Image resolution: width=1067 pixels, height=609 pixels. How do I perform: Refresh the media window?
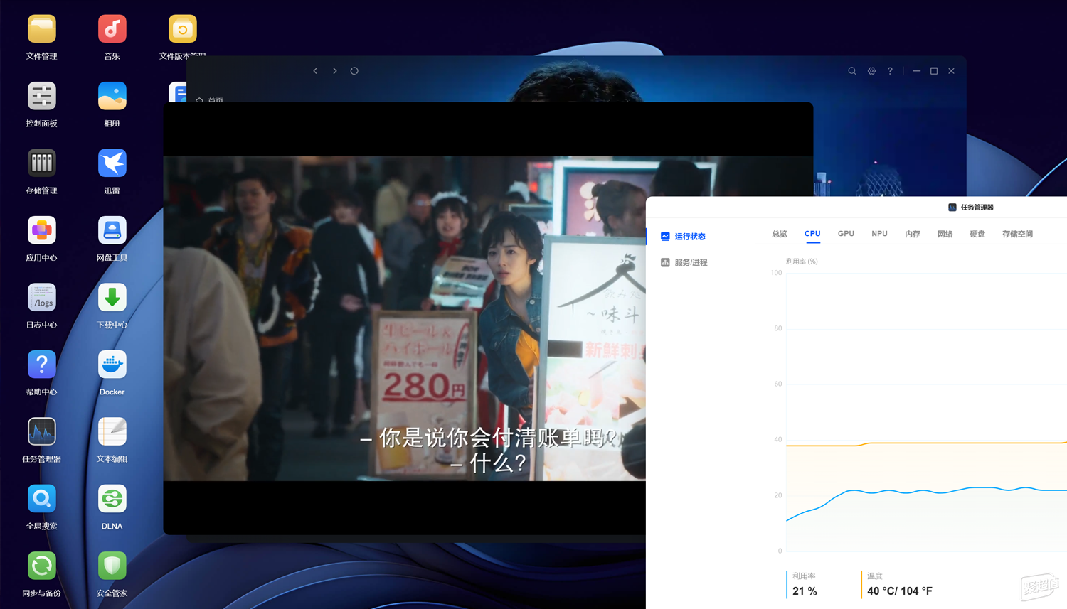pos(354,71)
